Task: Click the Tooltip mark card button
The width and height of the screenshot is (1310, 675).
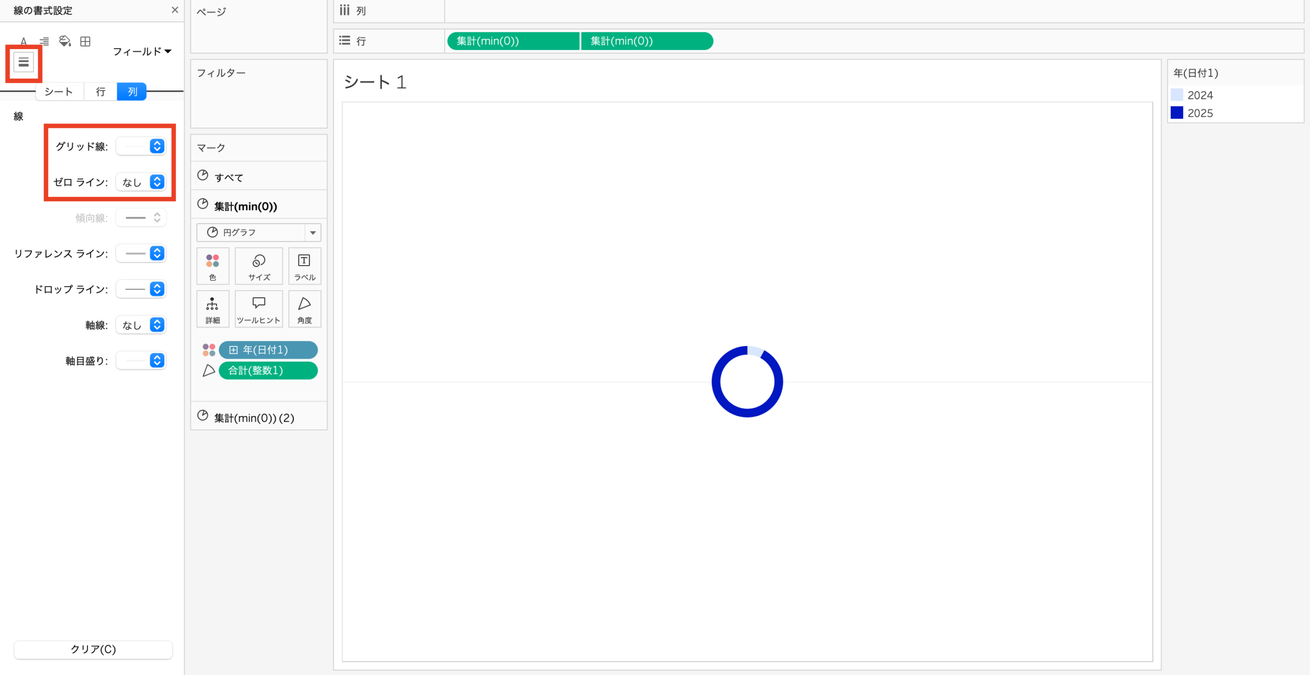Action: click(x=259, y=309)
